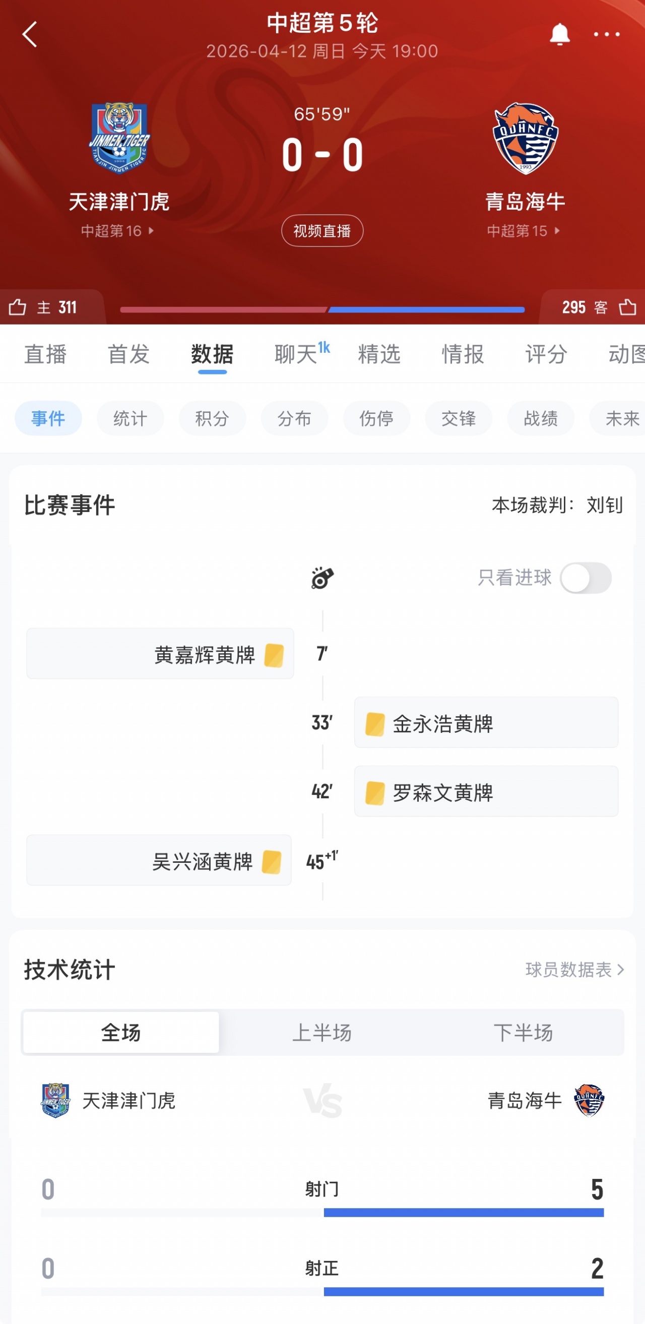
Task: Tap the referee whistle icon
Action: 322,578
